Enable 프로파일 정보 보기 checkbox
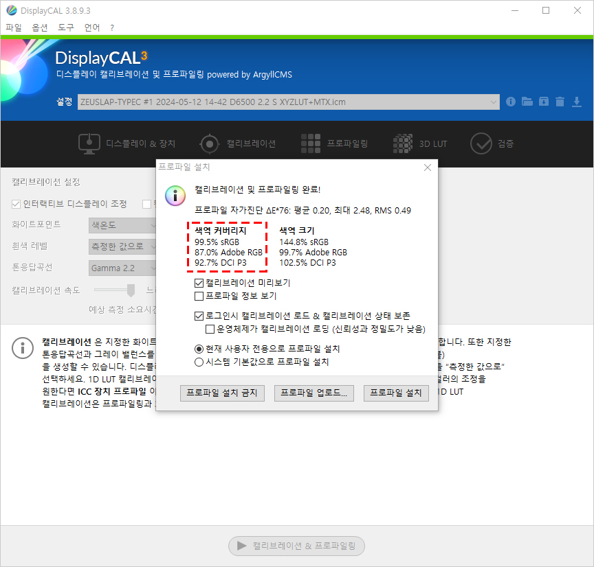The height and width of the screenshot is (567, 594). tap(199, 296)
